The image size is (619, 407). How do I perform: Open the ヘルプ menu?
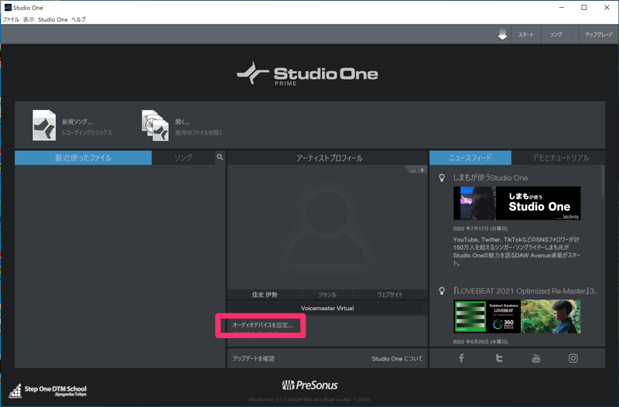point(79,19)
